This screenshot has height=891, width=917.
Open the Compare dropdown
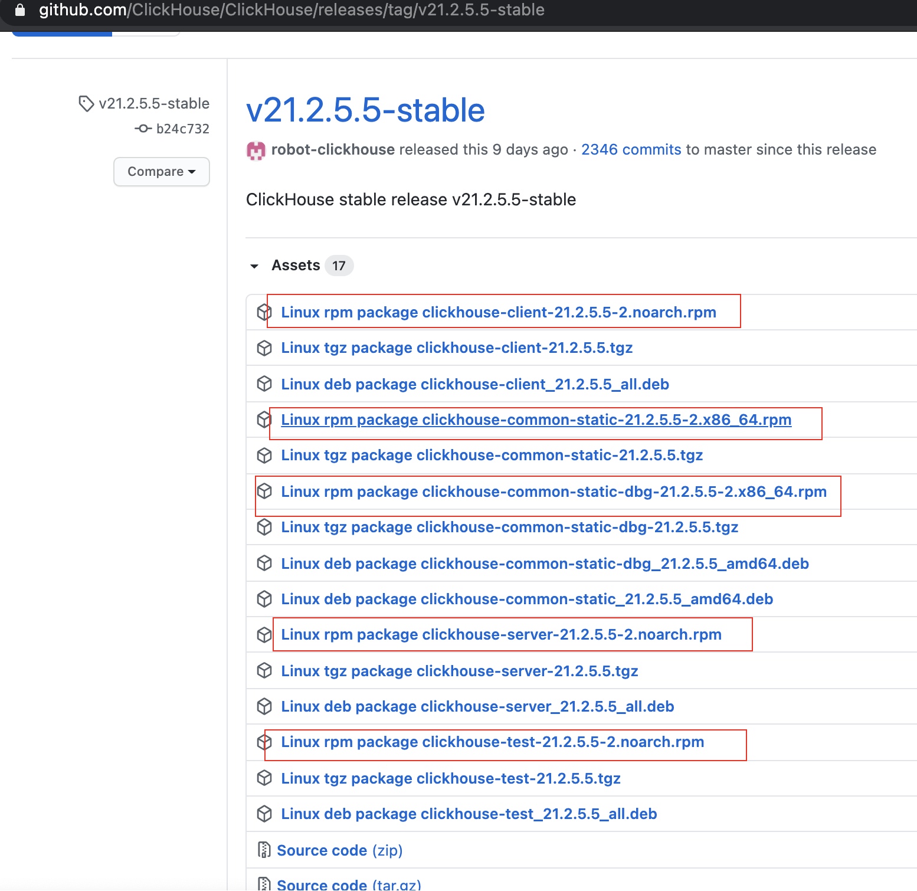[162, 172]
